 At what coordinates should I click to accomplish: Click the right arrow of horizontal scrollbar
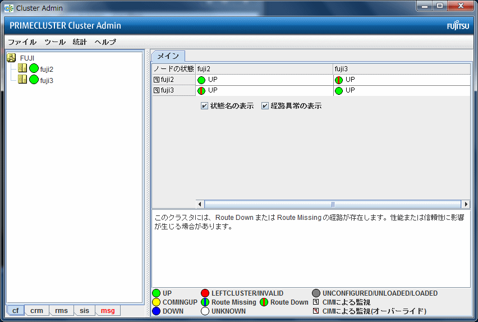click(x=466, y=204)
